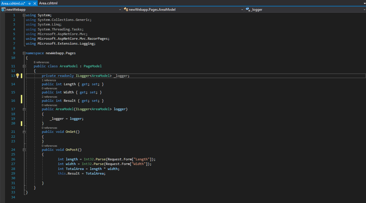
Task: Click '0 references' CodeLens above Width property
Action: 49,88
